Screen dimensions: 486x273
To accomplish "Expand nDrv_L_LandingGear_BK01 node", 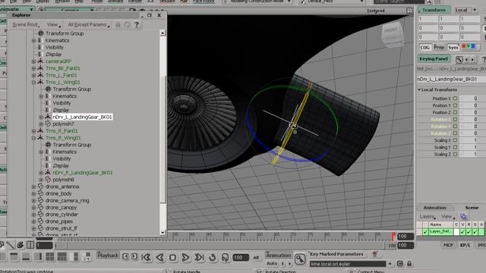I will coord(41,118).
